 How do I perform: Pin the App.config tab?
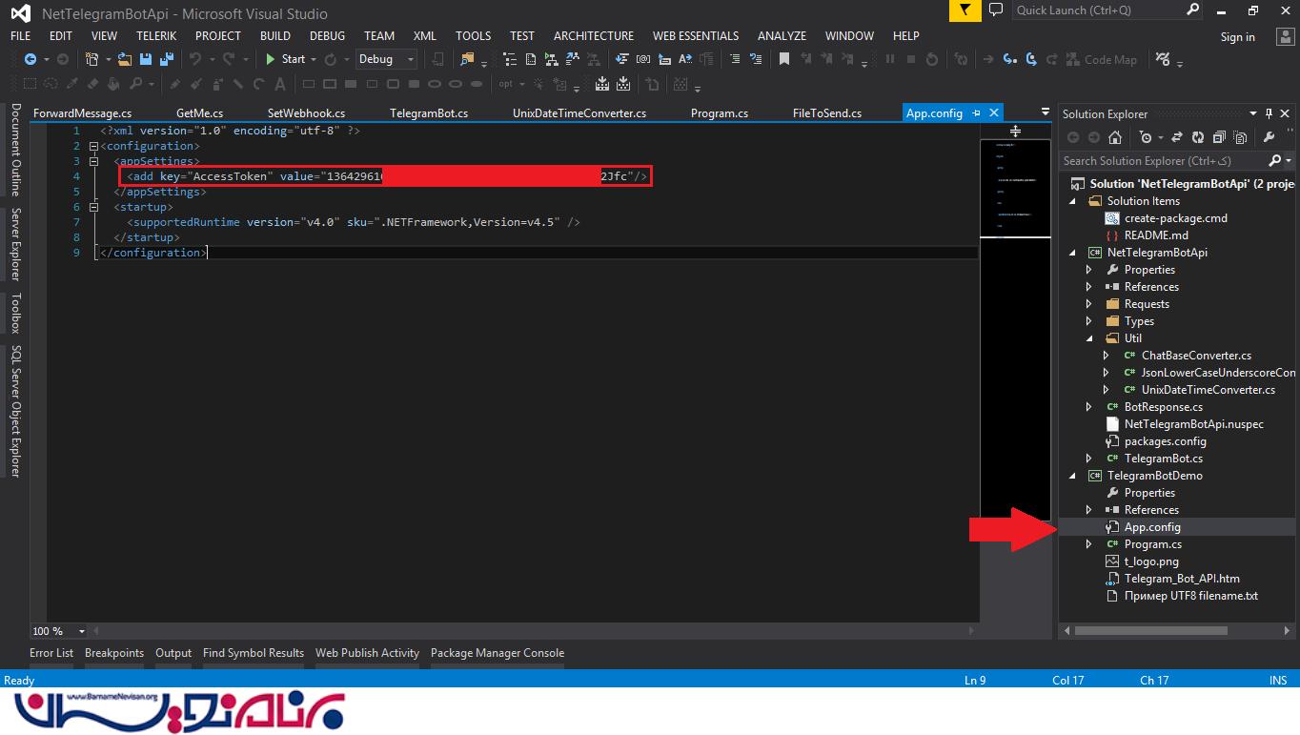coord(976,113)
